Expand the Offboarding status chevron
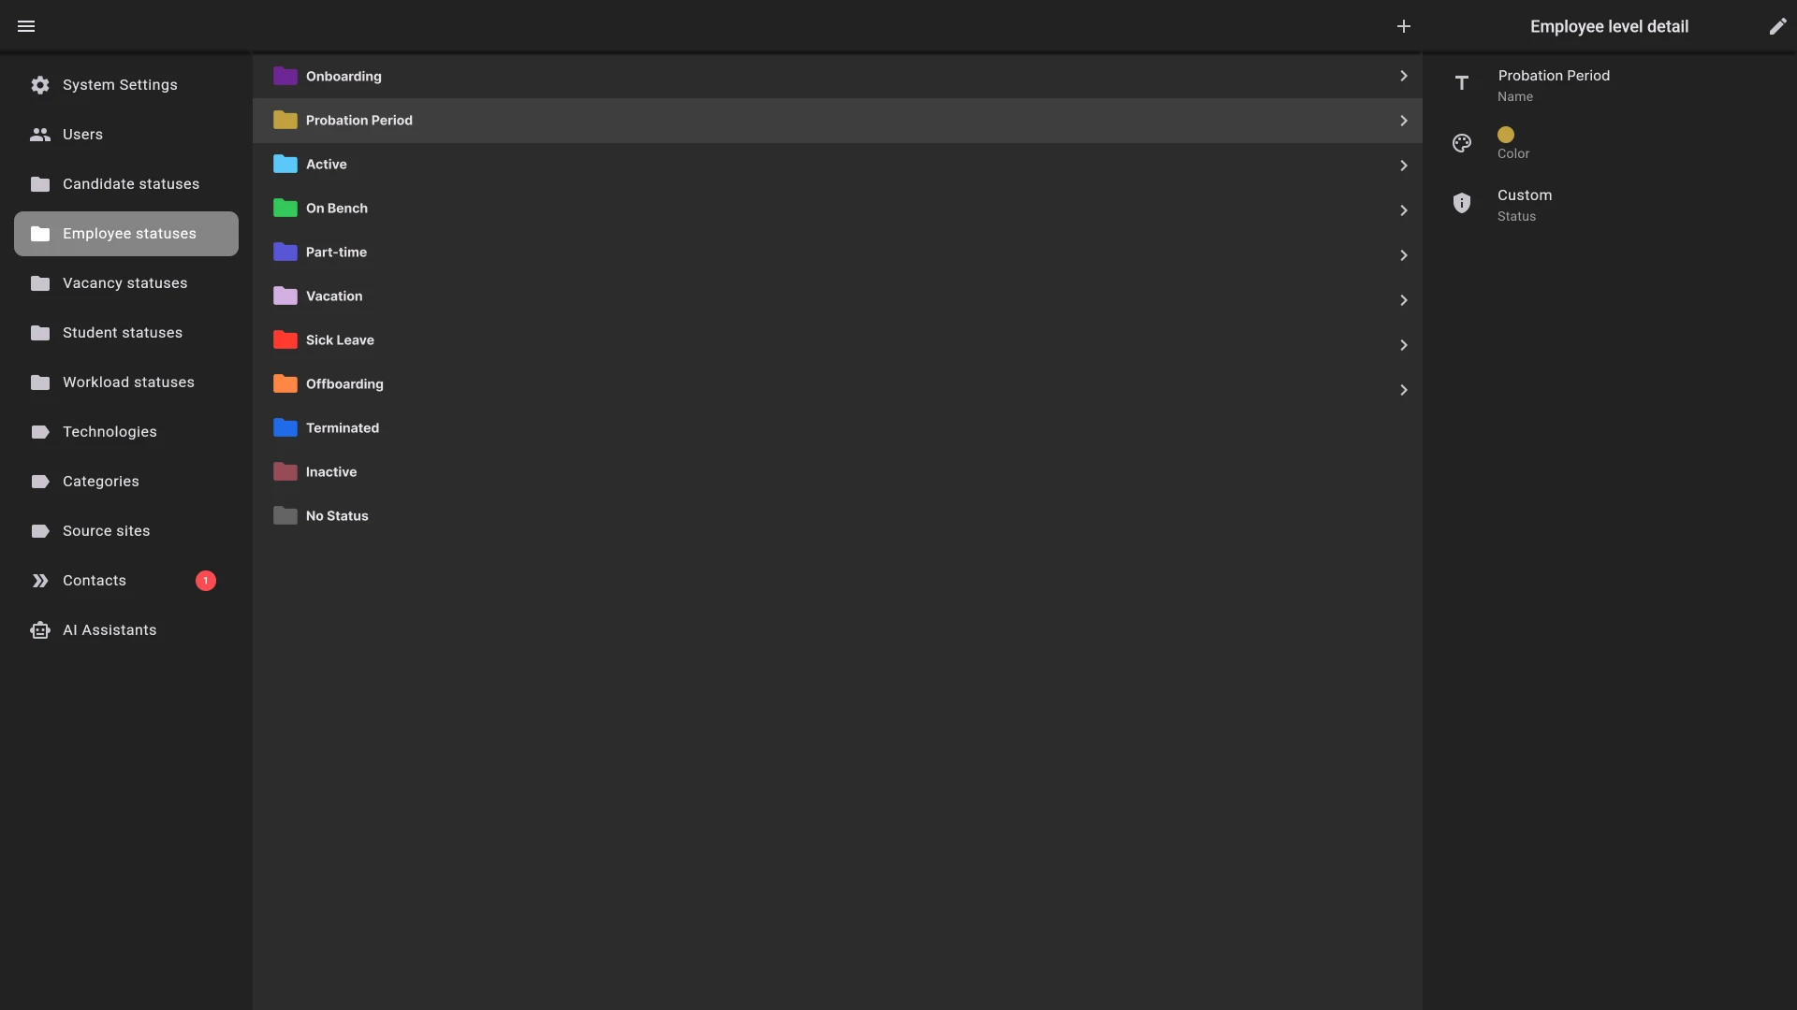This screenshot has width=1797, height=1010. point(1403,390)
